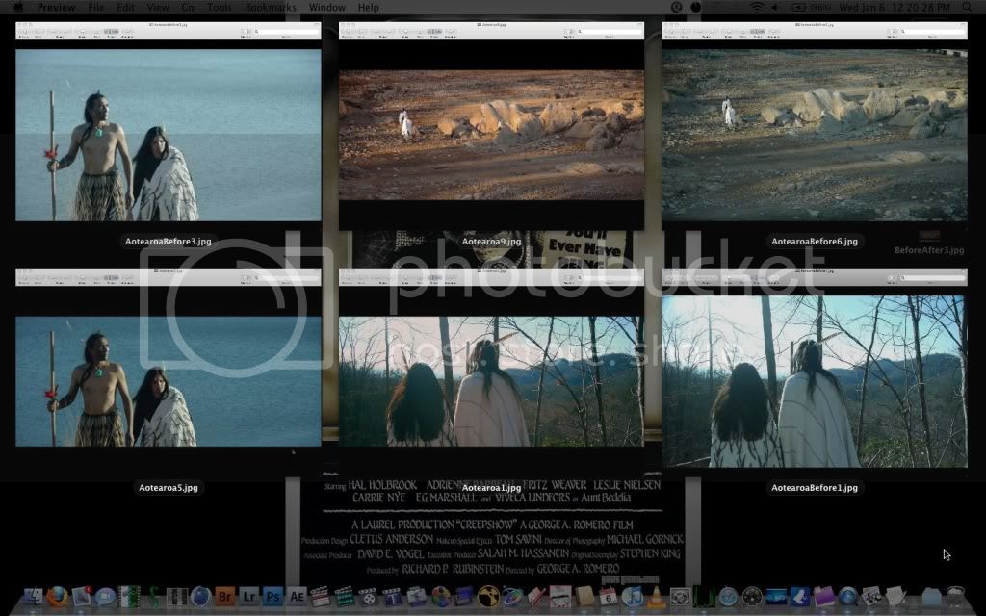The height and width of the screenshot is (616, 986).
Task: Open iCal calendar icon showing 6
Action: pyautogui.click(x=609, y=596)
